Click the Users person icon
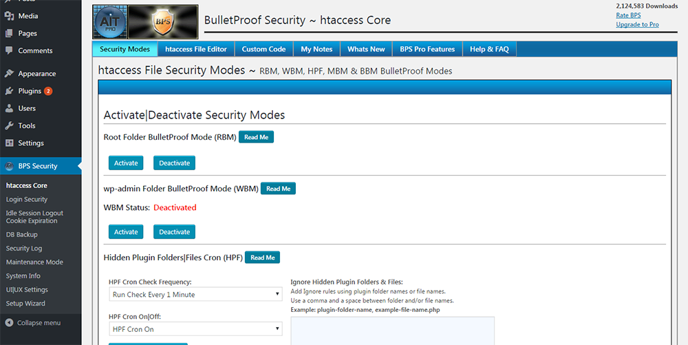This screenshot has width=688, height=345. click(9, 108)
